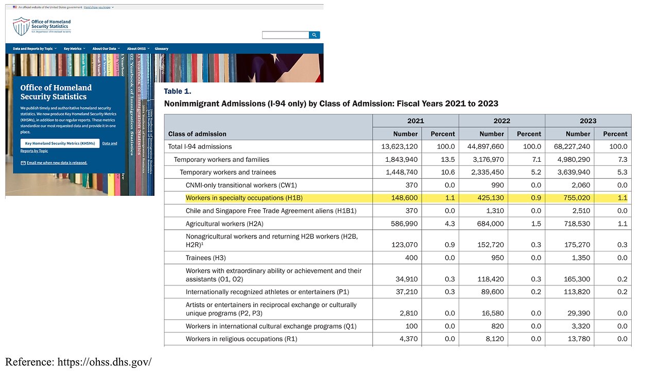659x371 pixels.
Task: Click nonagricultural H2B 2021 value 123,070
Action: [x=405, y=245]
